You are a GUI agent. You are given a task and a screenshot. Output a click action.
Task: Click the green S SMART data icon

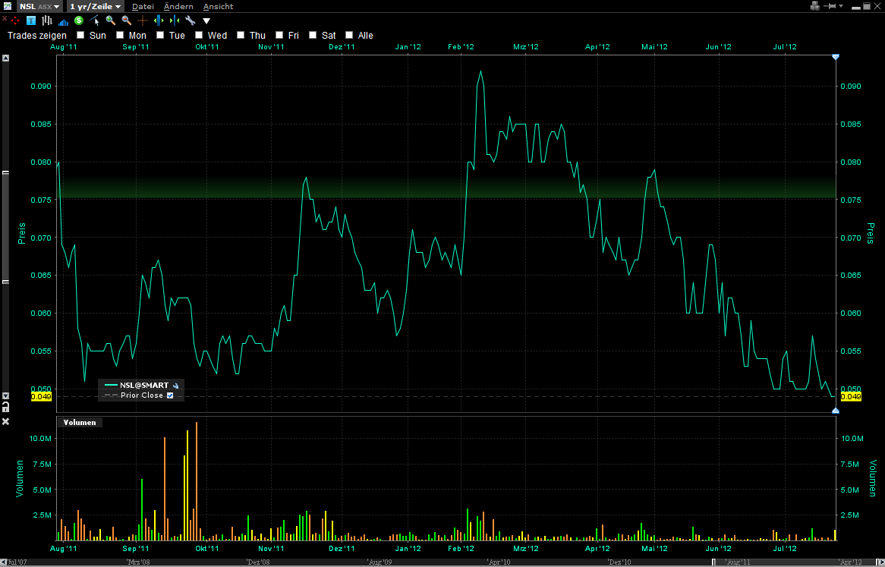point(78,20)
